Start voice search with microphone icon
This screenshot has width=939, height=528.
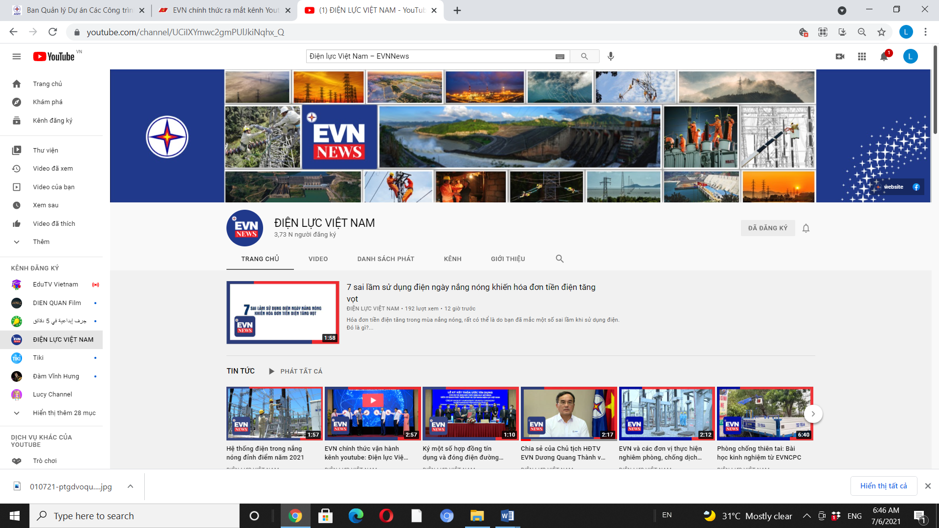click(611, 56)
